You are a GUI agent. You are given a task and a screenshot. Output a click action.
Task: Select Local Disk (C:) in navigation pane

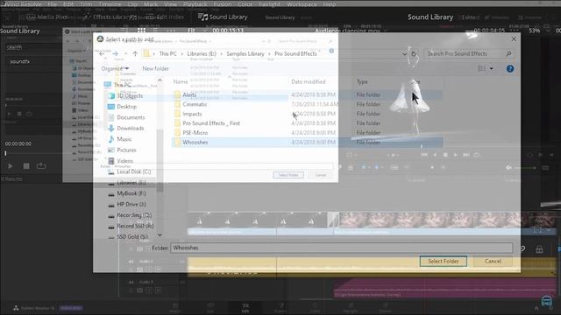133,171
